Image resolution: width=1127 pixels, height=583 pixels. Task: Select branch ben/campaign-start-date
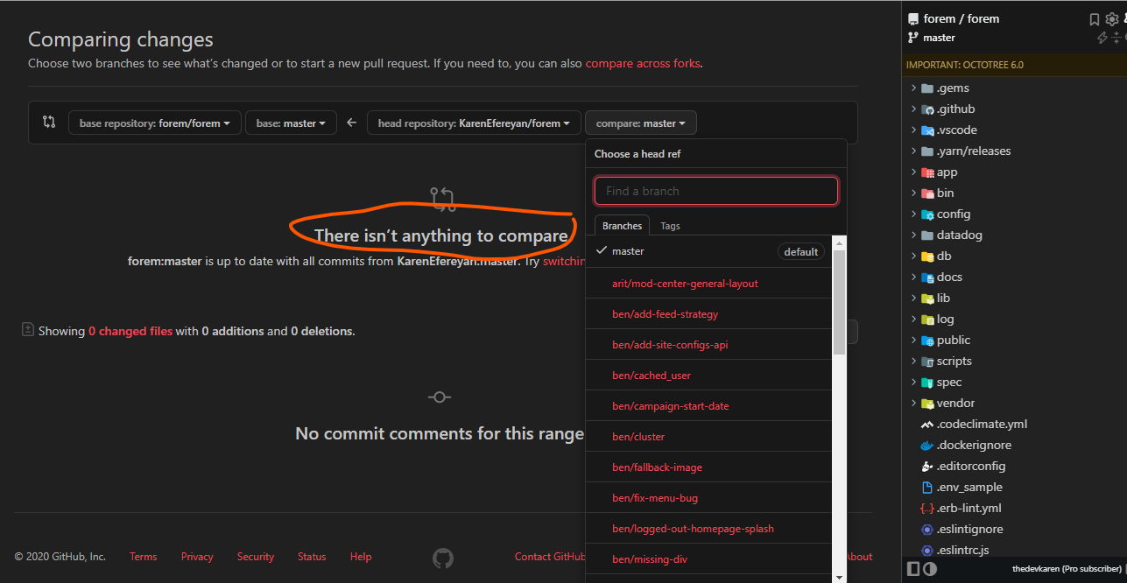[x=708, y=405]
